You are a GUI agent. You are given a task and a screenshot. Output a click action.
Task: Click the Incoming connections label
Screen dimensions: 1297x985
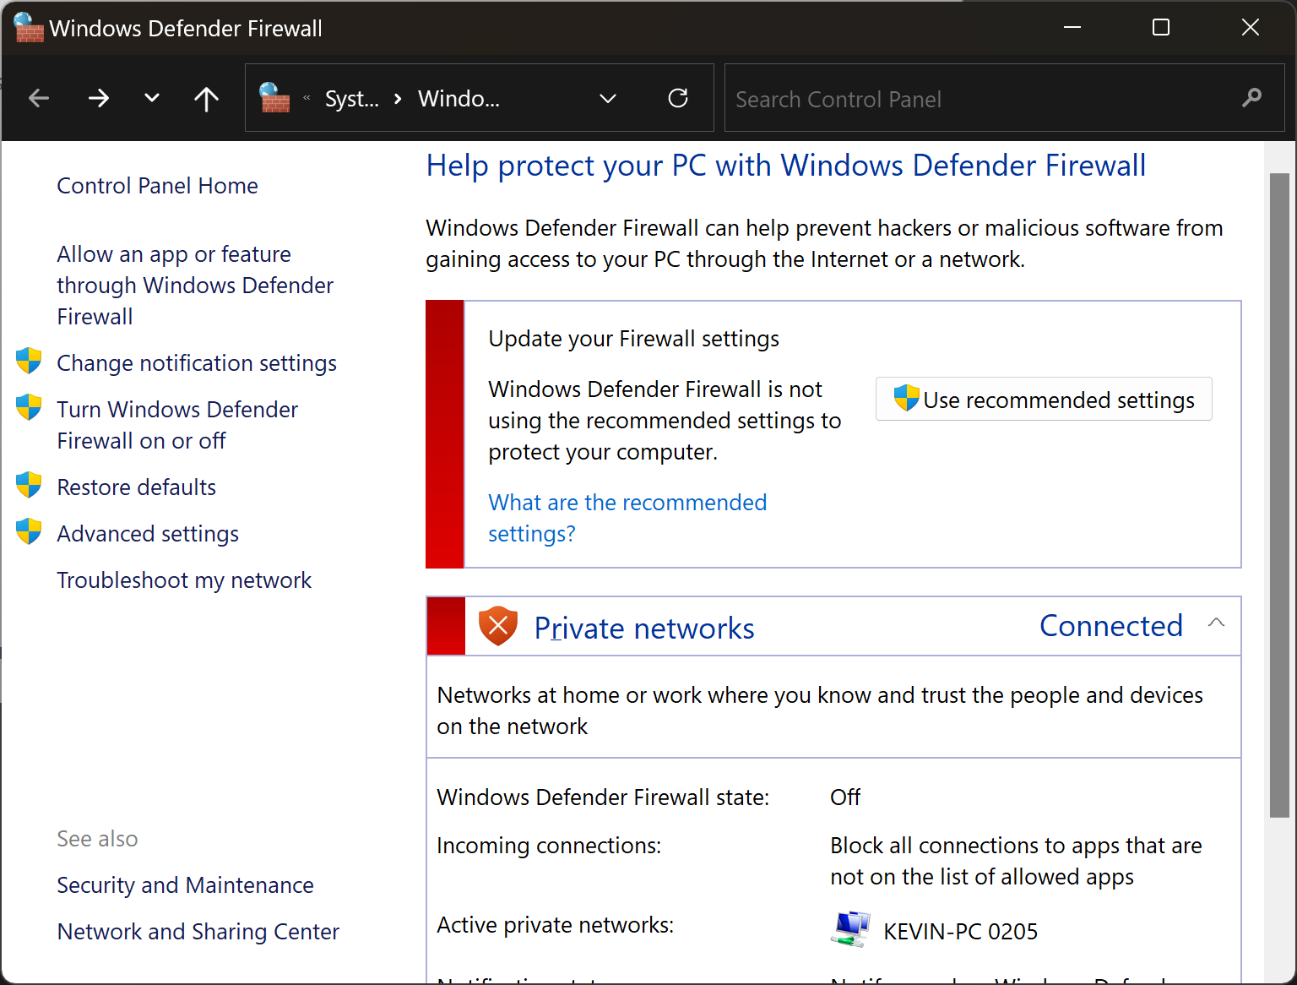(549, 846)
